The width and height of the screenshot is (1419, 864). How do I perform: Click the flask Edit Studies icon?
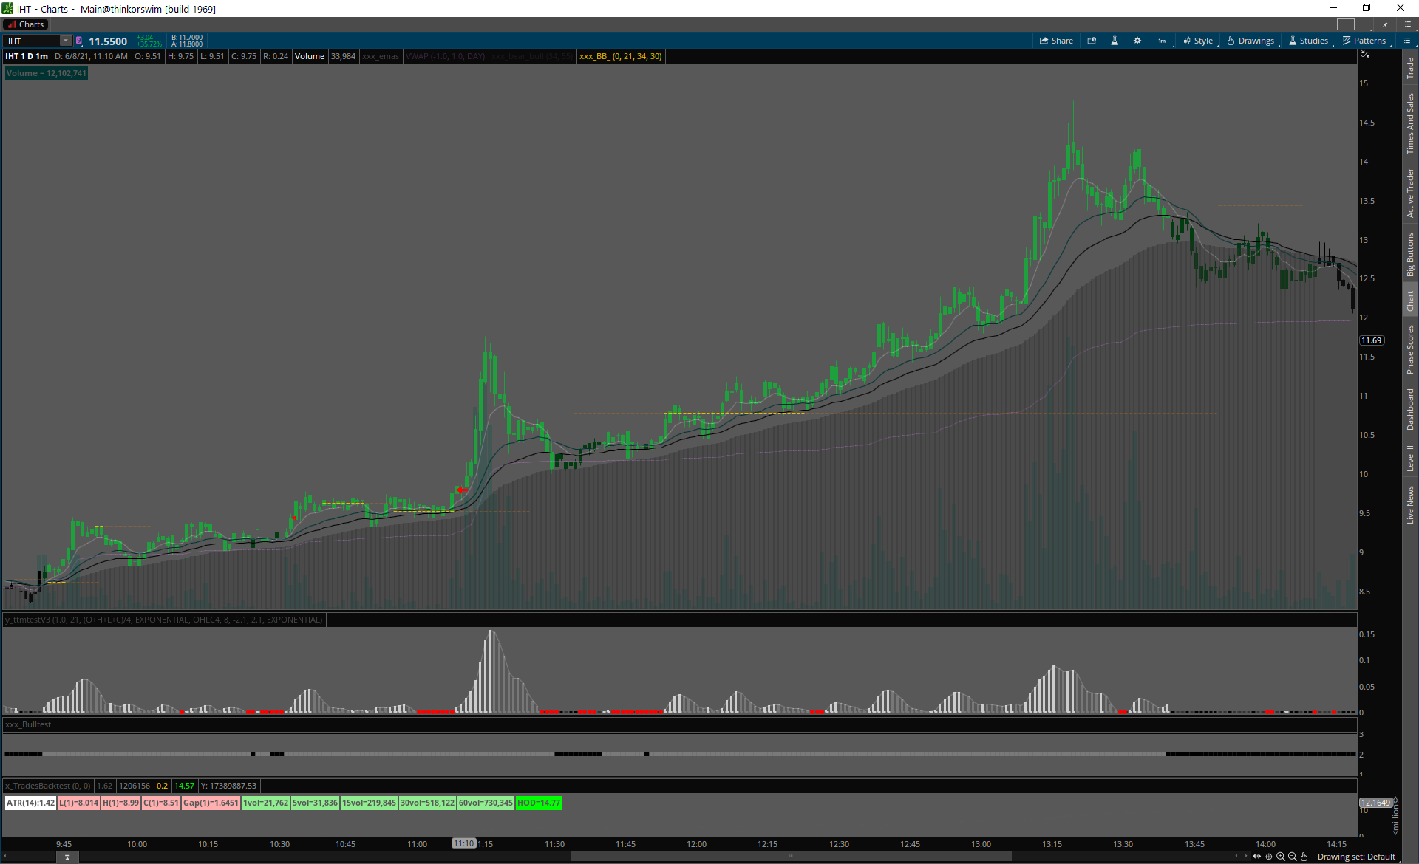tap(1115, 41)
